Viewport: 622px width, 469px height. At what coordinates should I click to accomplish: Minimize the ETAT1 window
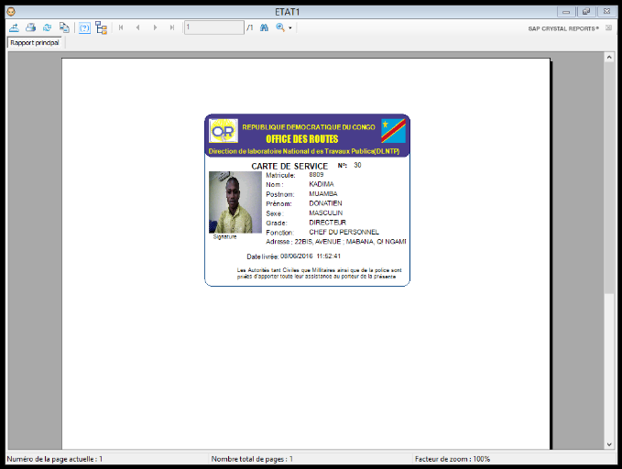pos(566,12)
